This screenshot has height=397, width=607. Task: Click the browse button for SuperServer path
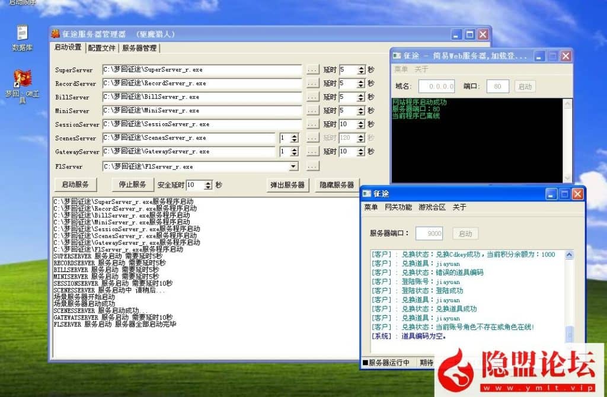coord(312,70)
